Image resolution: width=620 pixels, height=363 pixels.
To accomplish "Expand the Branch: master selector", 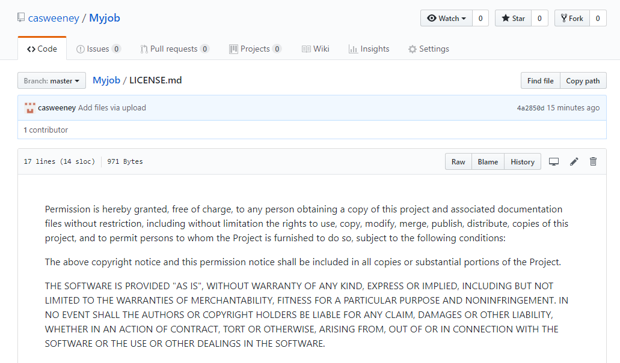I will tap(52, 81).
